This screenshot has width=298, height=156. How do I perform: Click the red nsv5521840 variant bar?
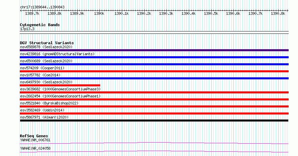click(x=154, y=106)
